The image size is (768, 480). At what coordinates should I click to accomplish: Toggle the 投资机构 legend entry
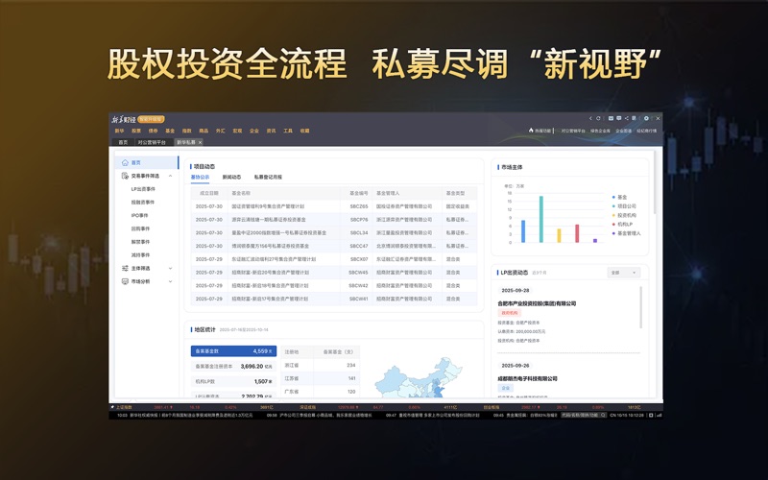pos(624,215)
